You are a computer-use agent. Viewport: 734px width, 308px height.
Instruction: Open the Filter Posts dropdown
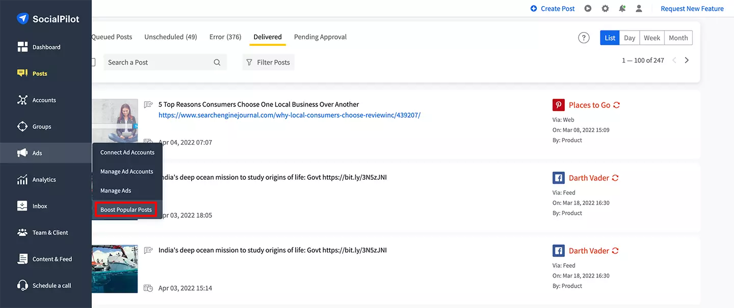tap(268, 62)
